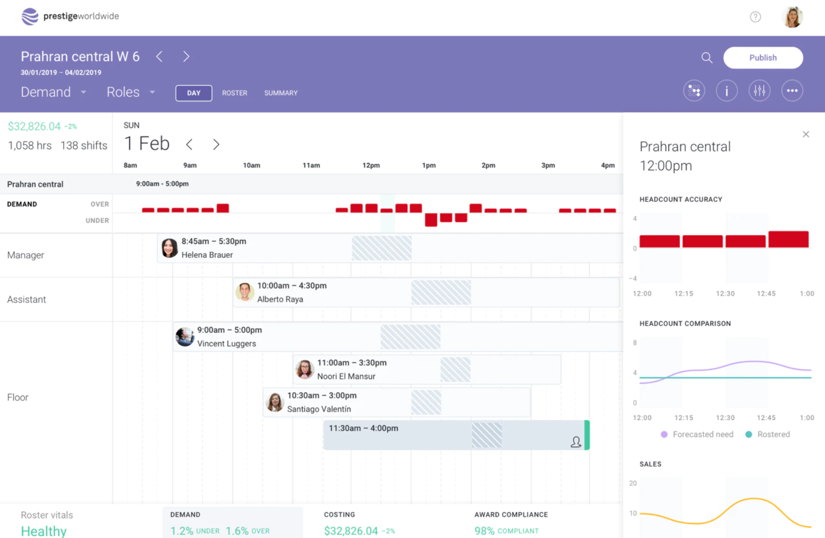Switch to the SUMMARY tab
Image resolution: width=825 pixels, height=538 pixels.
click(281, 93)
